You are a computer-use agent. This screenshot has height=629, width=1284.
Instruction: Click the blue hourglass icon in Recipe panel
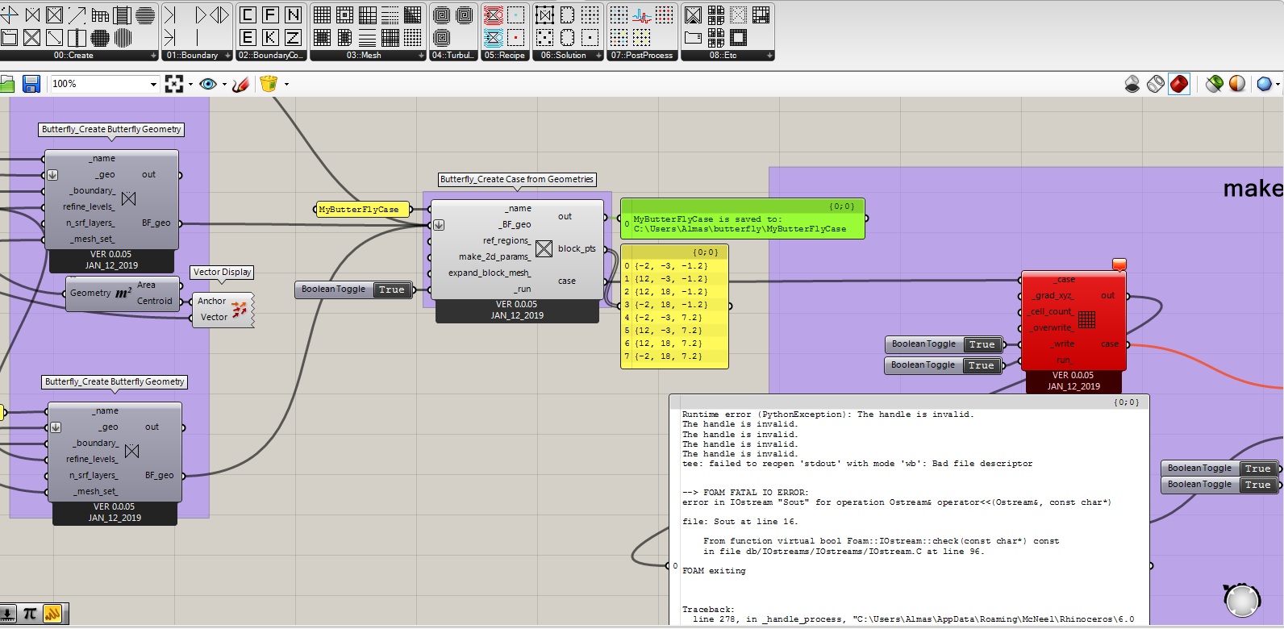[x=494, y=37]
